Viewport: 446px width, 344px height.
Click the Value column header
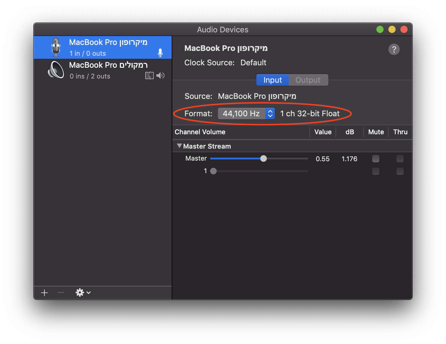(x=323, y=132)
